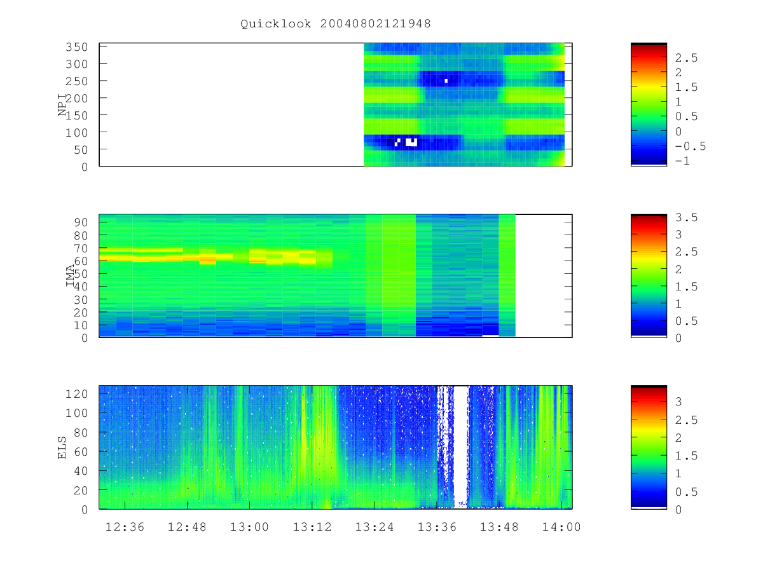Select the ELS y-axis label
Screen dimensions: 763x572
62,447
